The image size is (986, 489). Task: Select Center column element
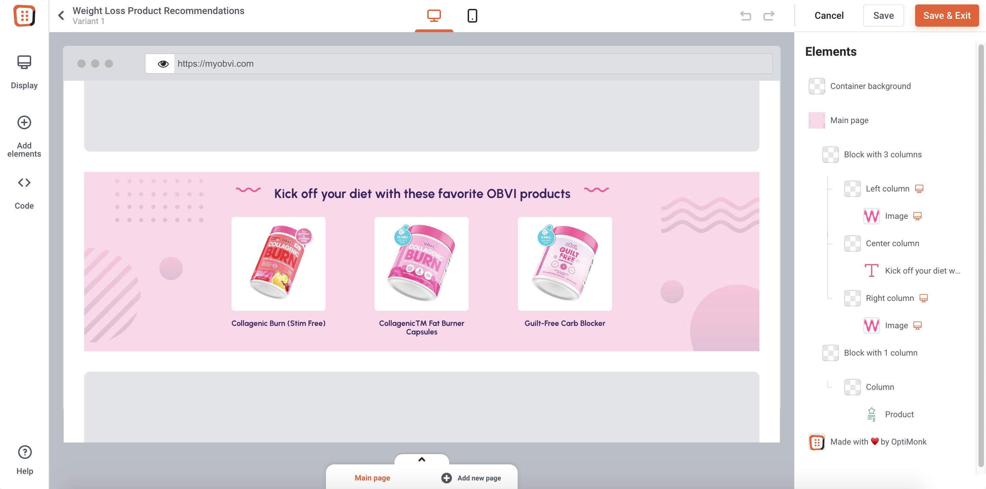[x=892, y=243]
